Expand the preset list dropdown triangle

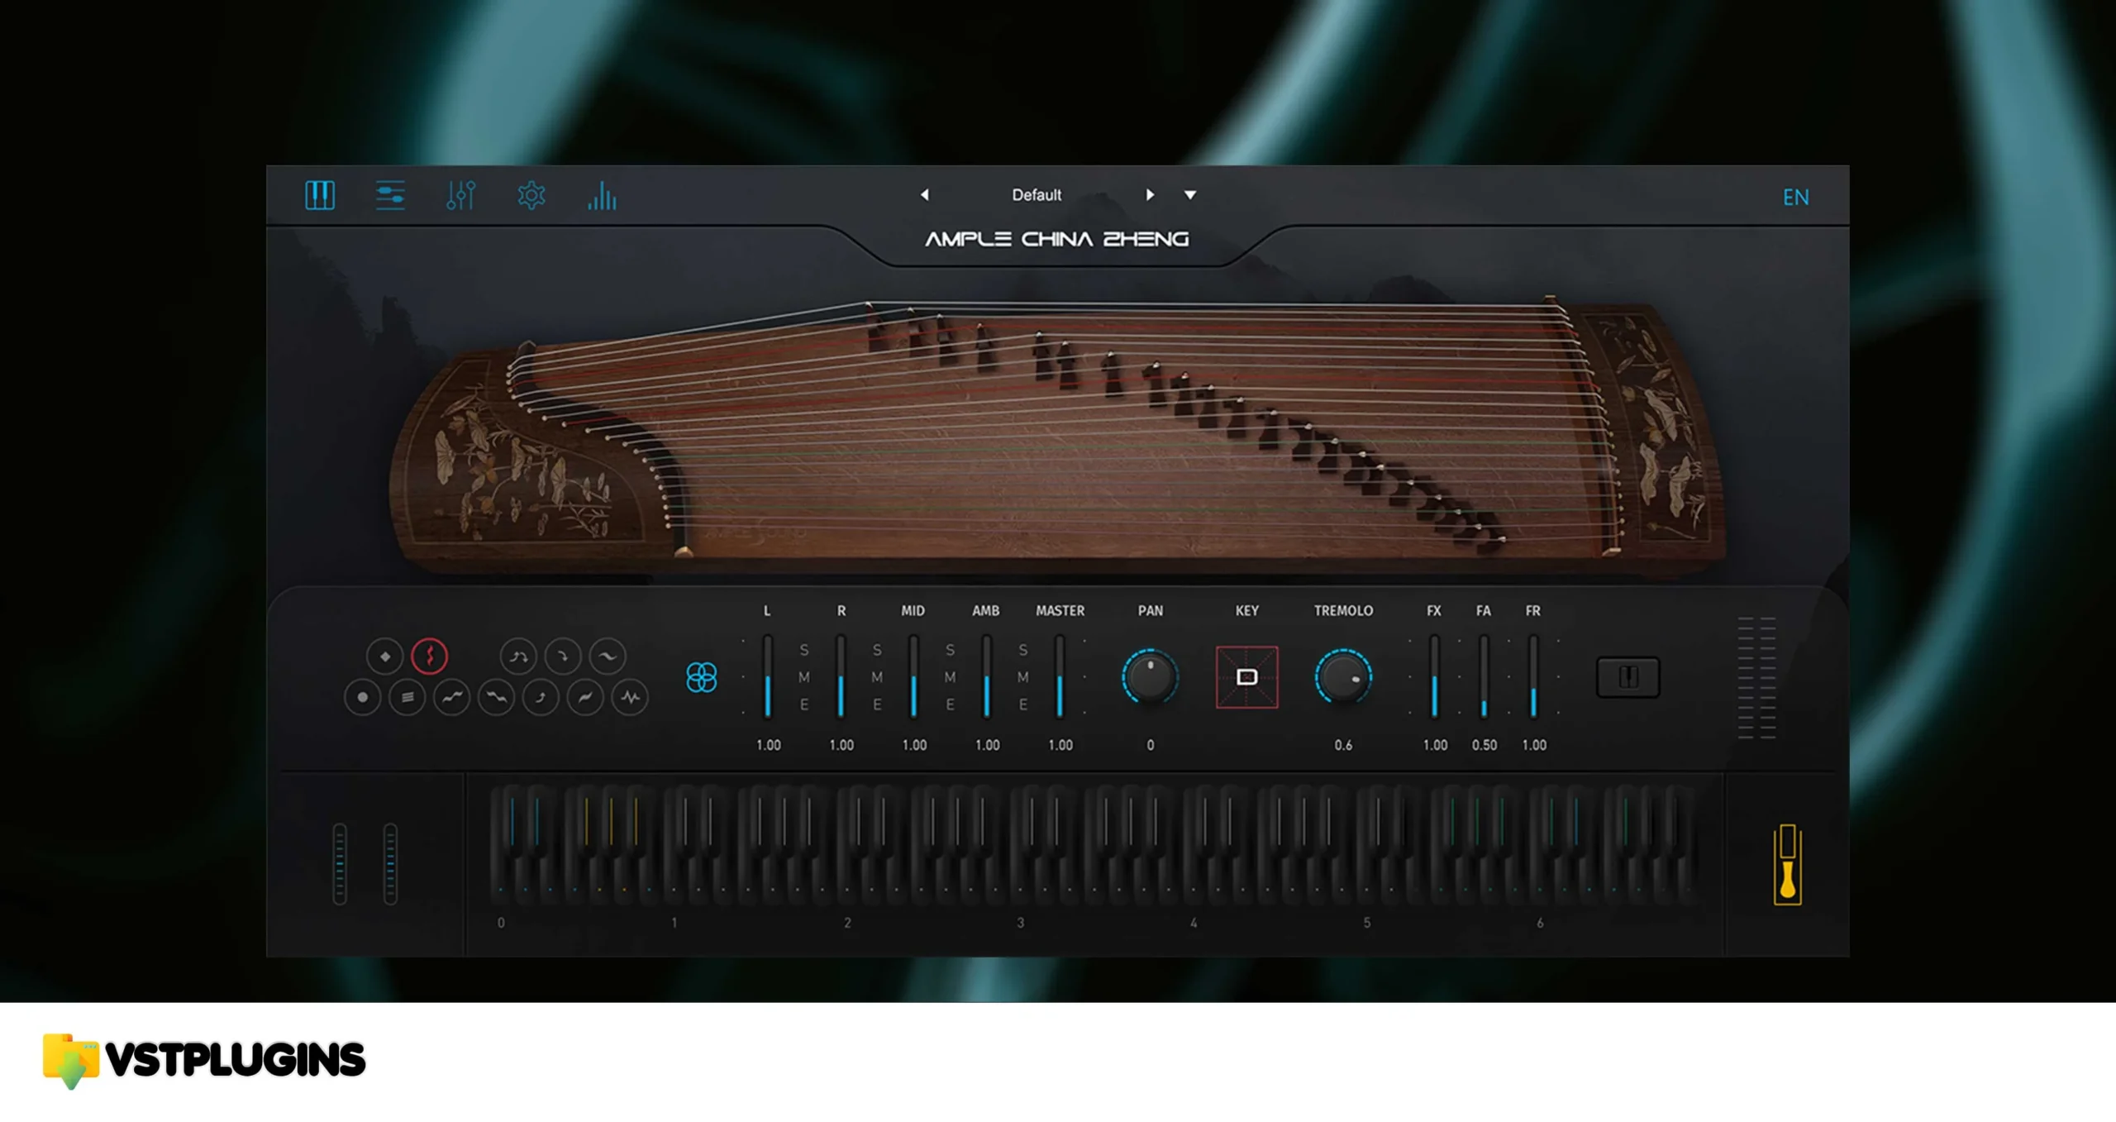[x=1190, y=195]
